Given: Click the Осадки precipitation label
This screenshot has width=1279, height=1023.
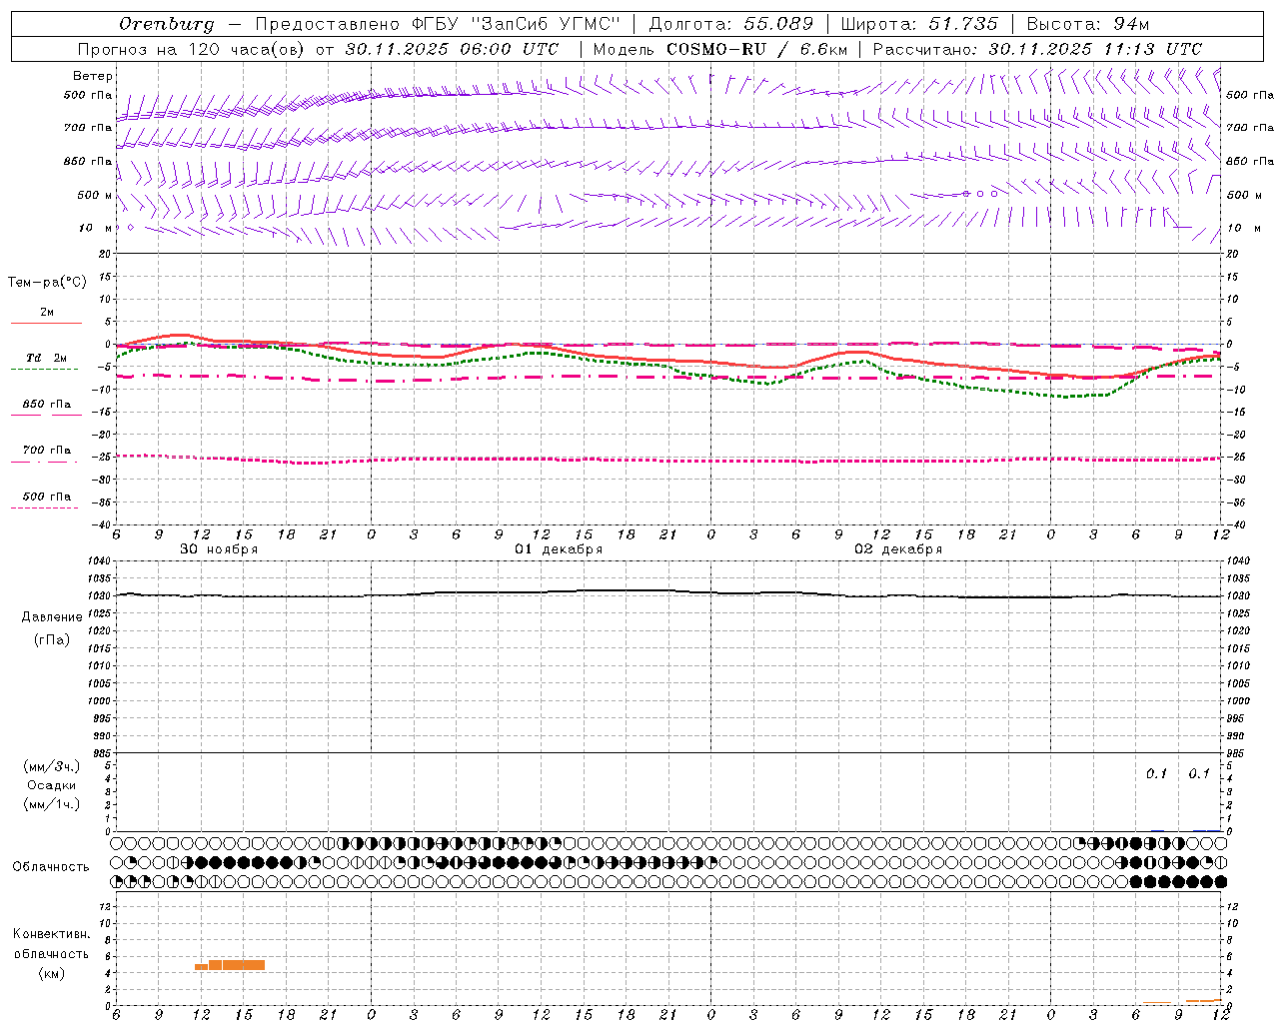Looking at the screenshot, I should click(x=52, y=785).
